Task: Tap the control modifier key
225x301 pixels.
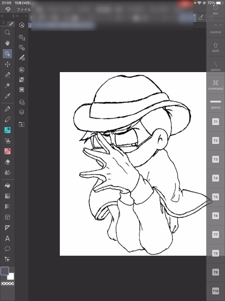Action: (216, 29)
